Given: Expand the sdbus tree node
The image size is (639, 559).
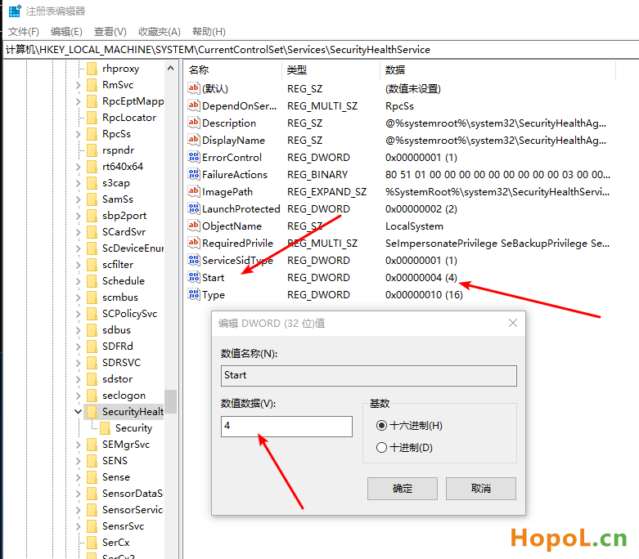Looking at the screenshot, I should (79, 330).
